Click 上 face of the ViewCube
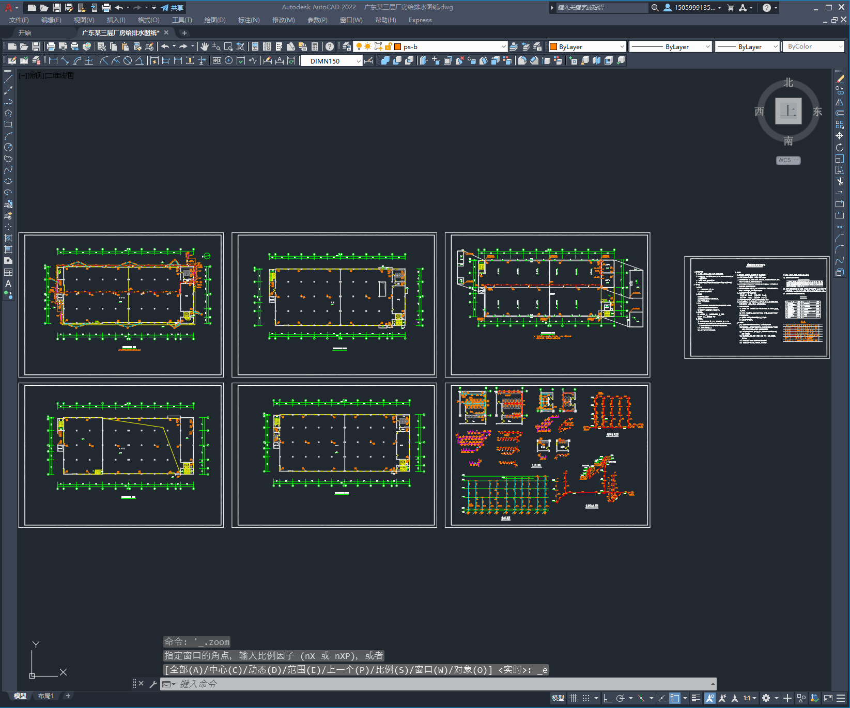The width and height of the screenshot is (850, 708). [x=789, y=111]
